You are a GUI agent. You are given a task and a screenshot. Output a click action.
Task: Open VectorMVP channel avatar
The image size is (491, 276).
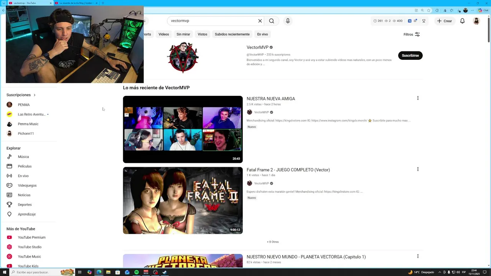coord(183,58)
